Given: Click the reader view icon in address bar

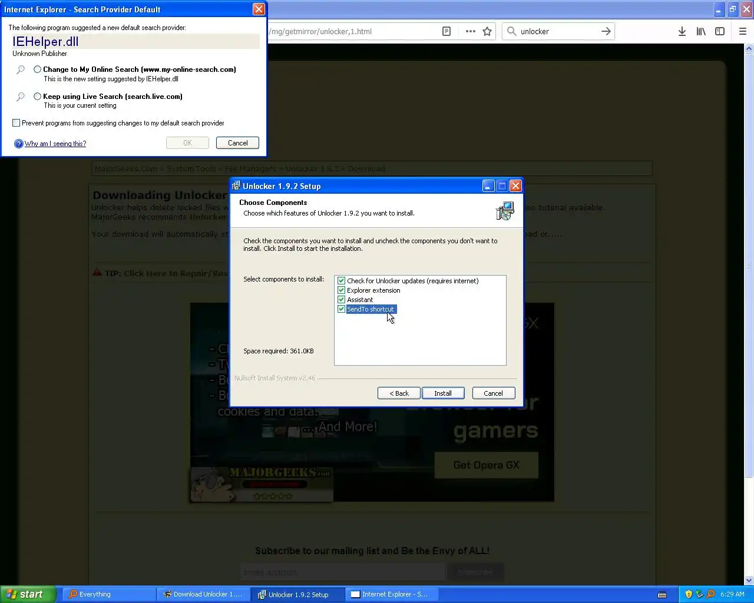Looking at the screenshot, I should coord(447,31).
